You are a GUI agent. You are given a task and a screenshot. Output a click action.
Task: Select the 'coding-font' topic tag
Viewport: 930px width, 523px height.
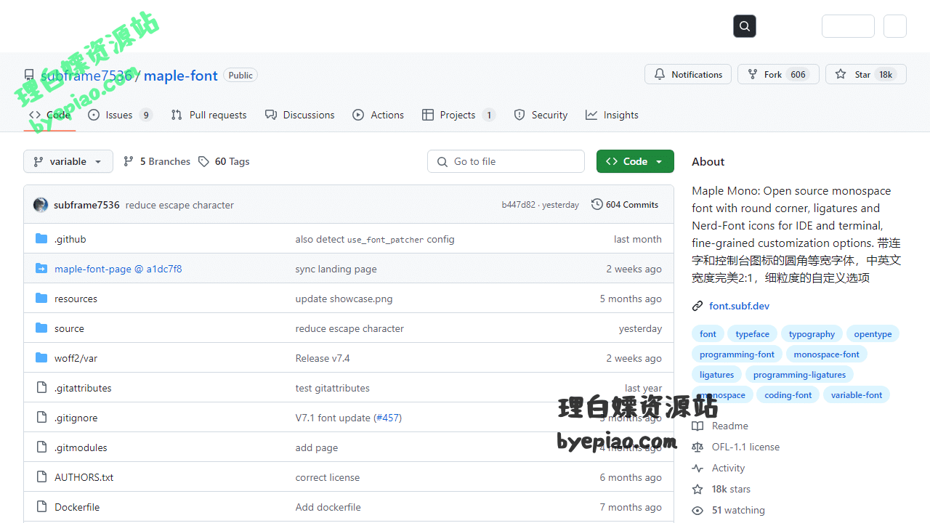pyautogui.click(x=788, y=395)
